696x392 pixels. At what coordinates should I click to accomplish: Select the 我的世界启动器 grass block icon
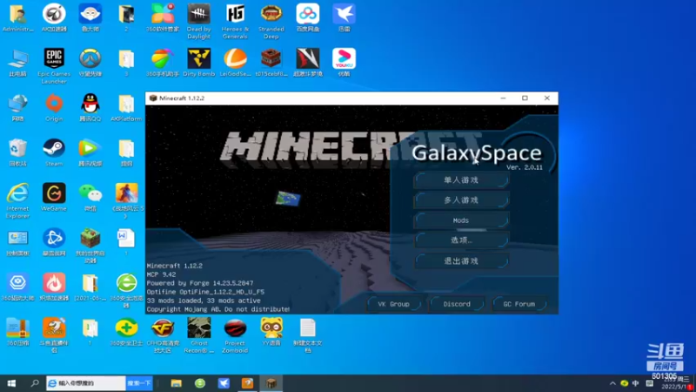[x=90, y=246]
